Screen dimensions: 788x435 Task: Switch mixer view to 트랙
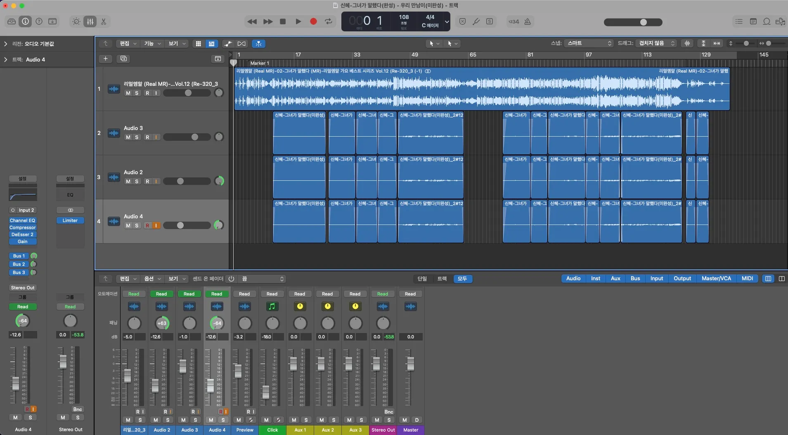pos(442,279)
